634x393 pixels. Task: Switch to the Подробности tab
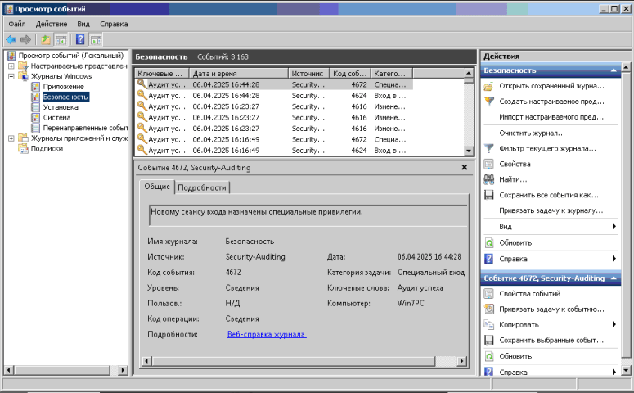point(202,187)
